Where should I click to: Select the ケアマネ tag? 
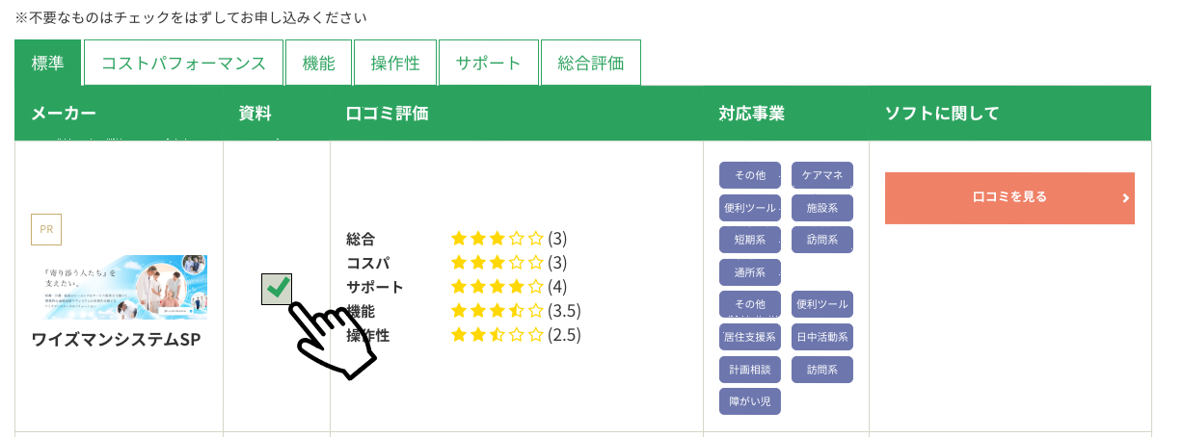click(822, 175)
